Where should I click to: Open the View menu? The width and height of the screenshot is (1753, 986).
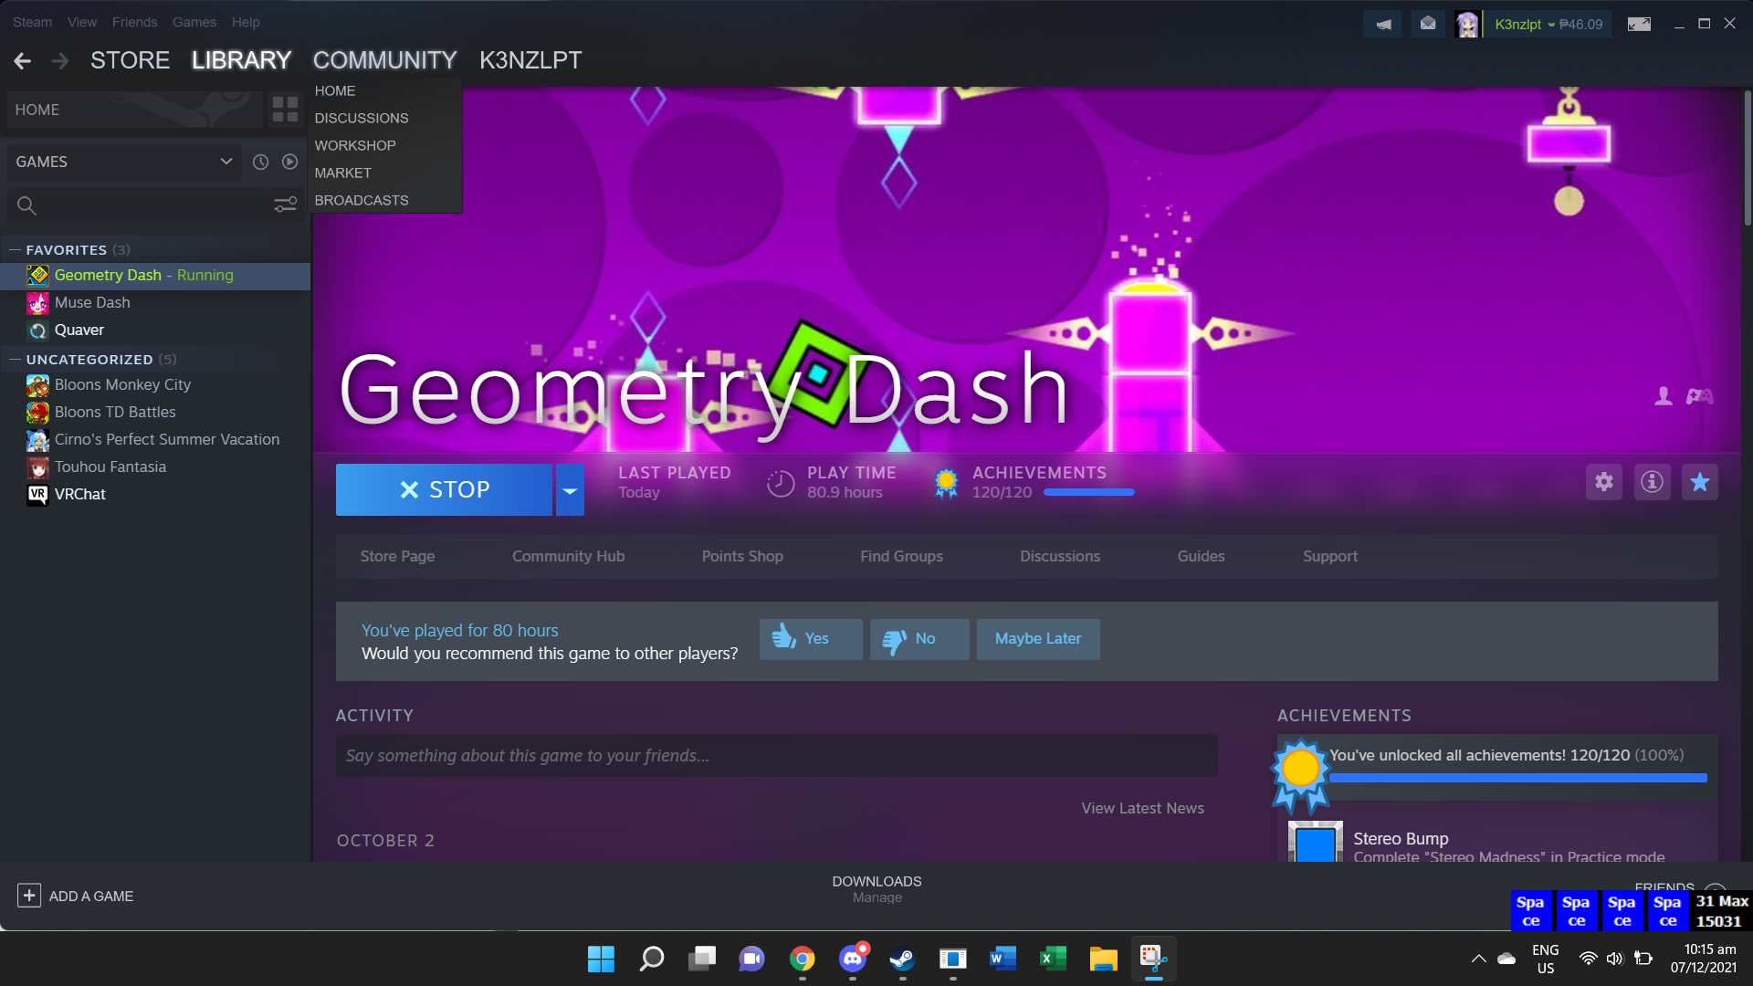pos(82,22)
